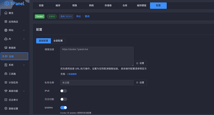The width and height of the screenshot is (214, 115).
Task: Turn on the 日志切割 switch
Action: 64,99
